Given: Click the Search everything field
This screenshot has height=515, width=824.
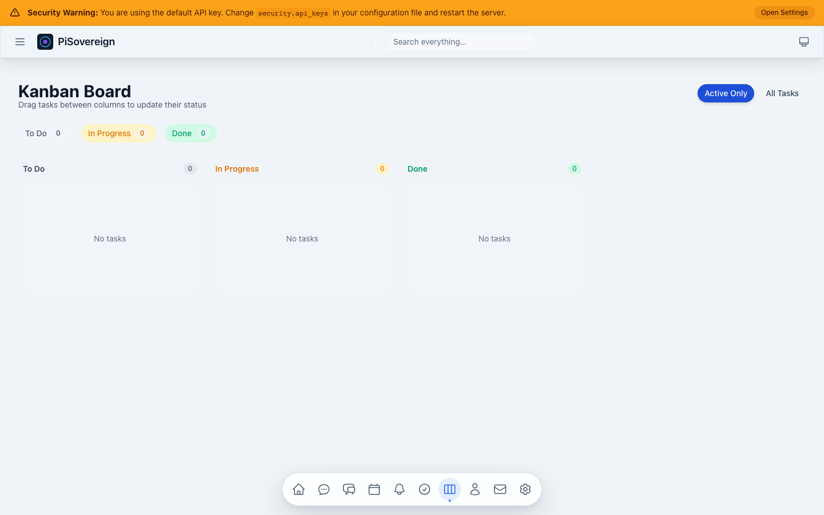Looking at the screenshot, I should tap(454, 41).
